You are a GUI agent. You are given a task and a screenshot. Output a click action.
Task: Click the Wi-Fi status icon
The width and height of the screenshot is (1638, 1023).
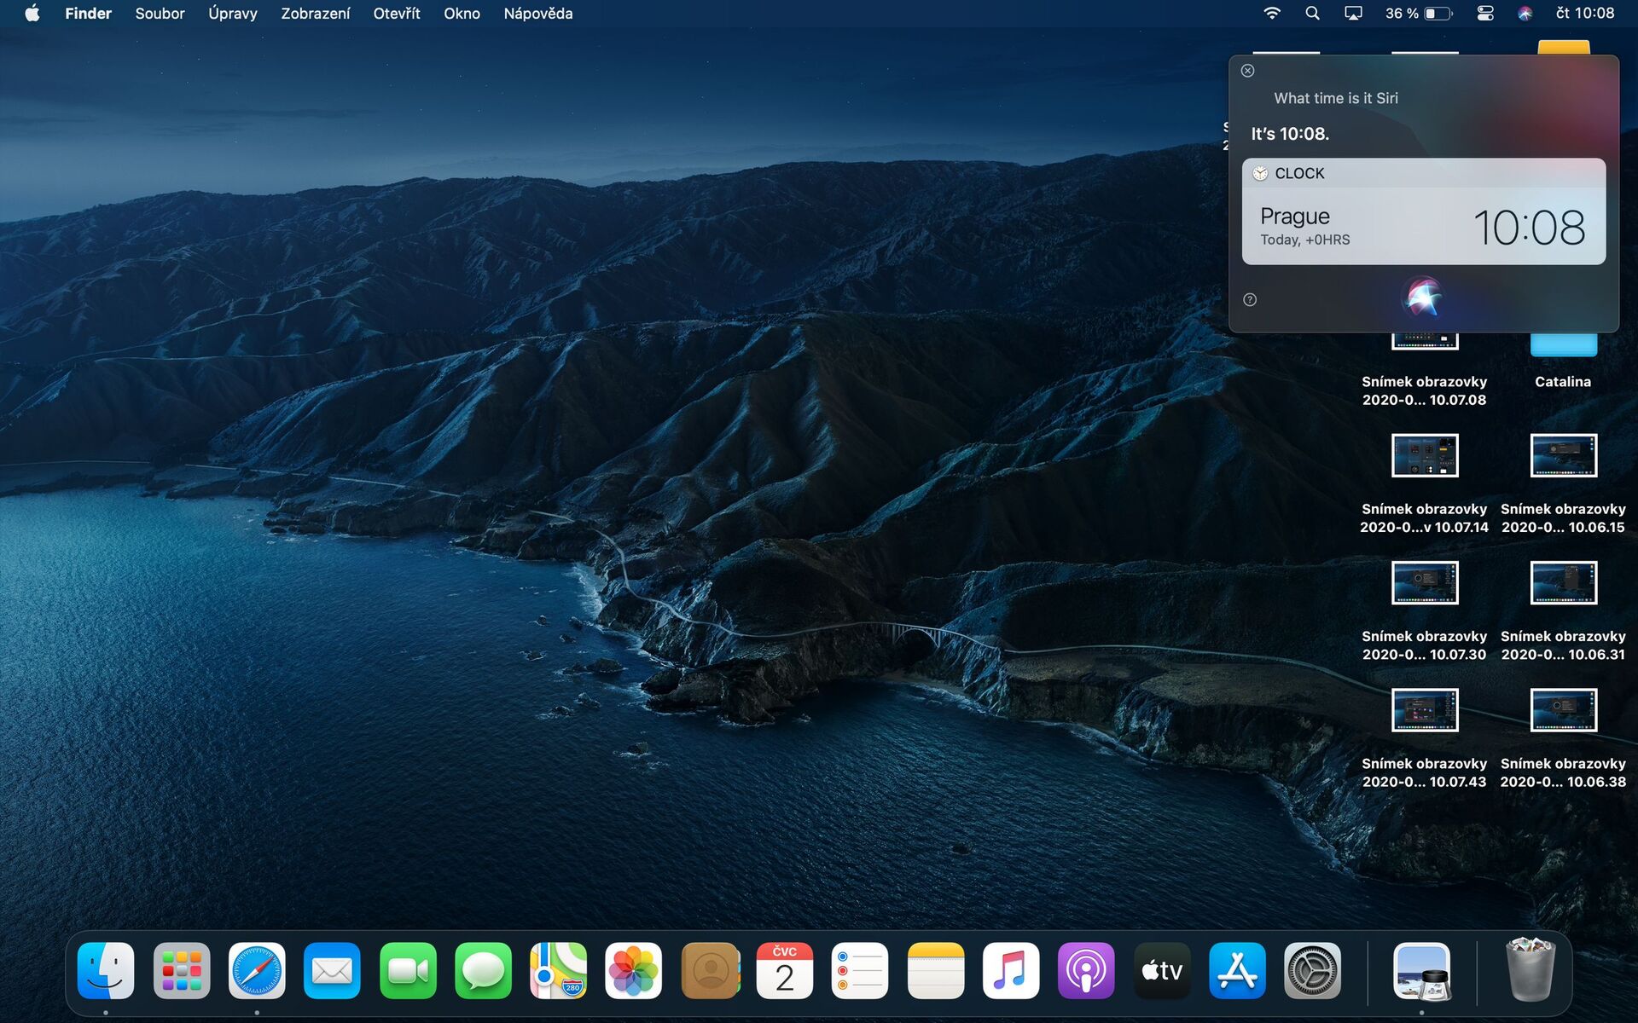(x=1272, y=13)
